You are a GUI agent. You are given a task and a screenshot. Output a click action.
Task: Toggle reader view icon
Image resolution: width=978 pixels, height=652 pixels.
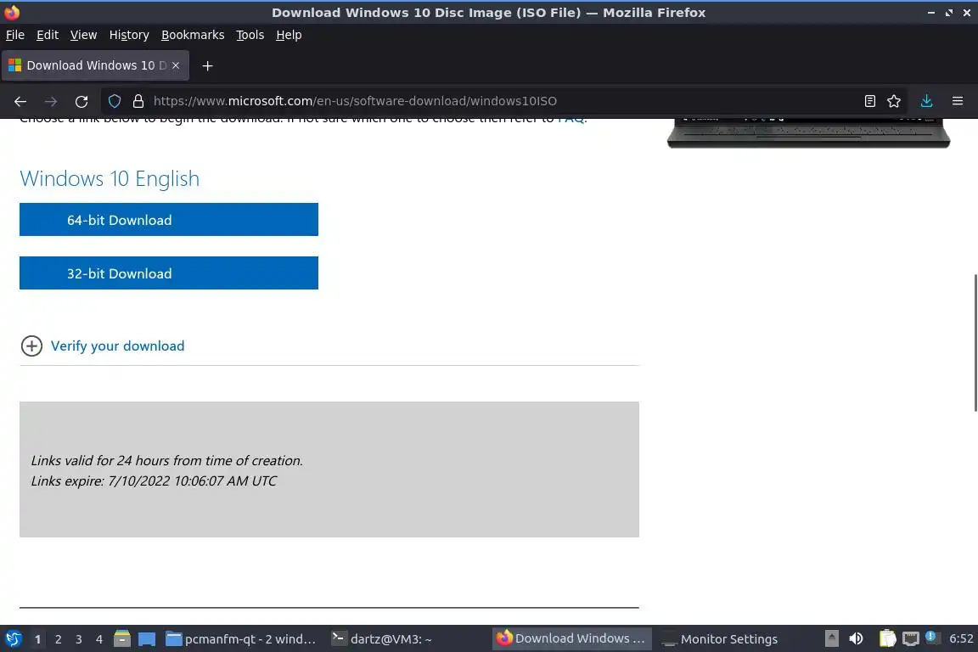tap(869, 101)
